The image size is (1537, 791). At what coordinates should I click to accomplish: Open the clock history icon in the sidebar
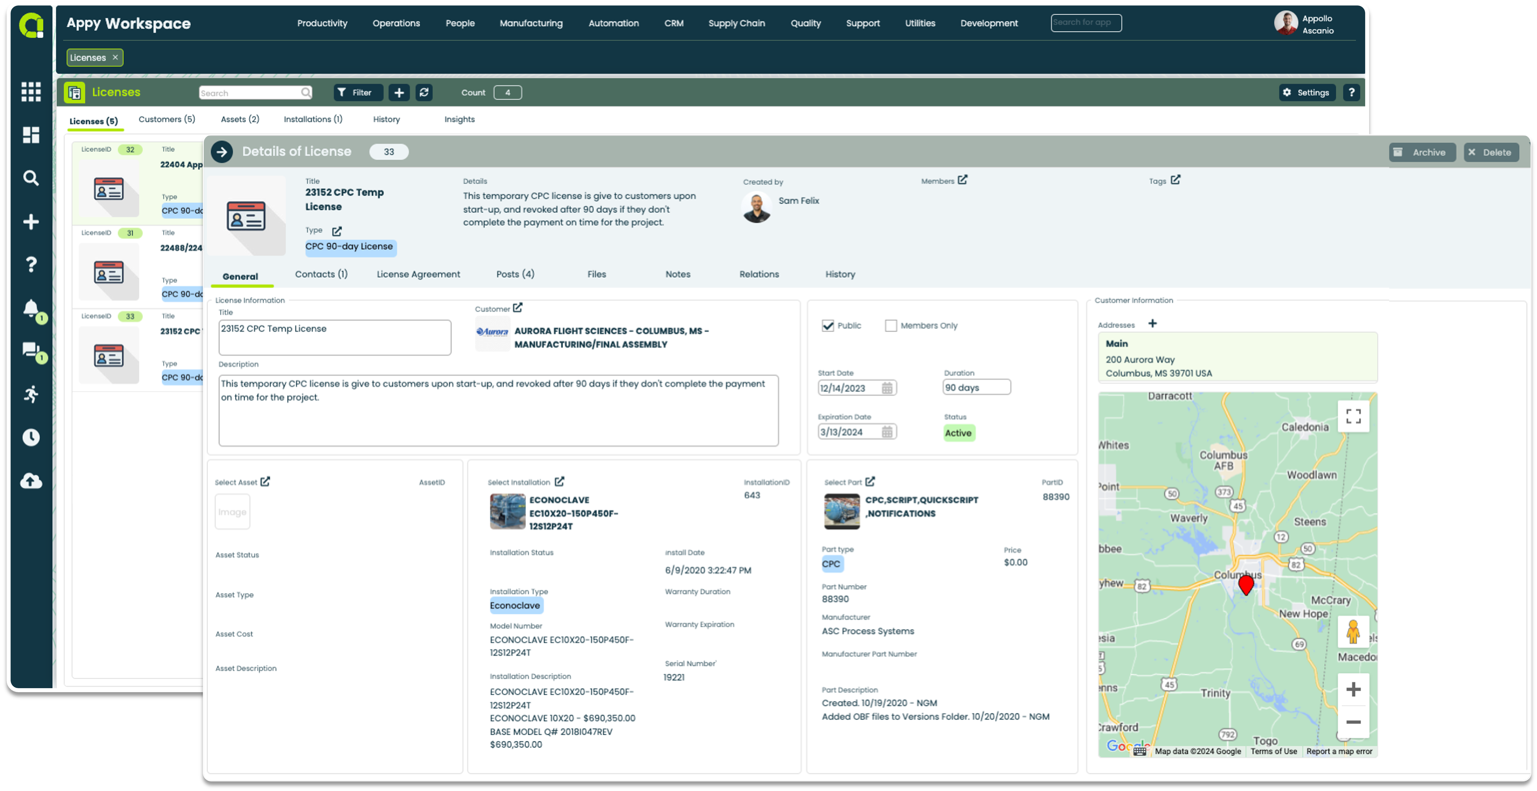pyautogui.click(x=31, y=437)
